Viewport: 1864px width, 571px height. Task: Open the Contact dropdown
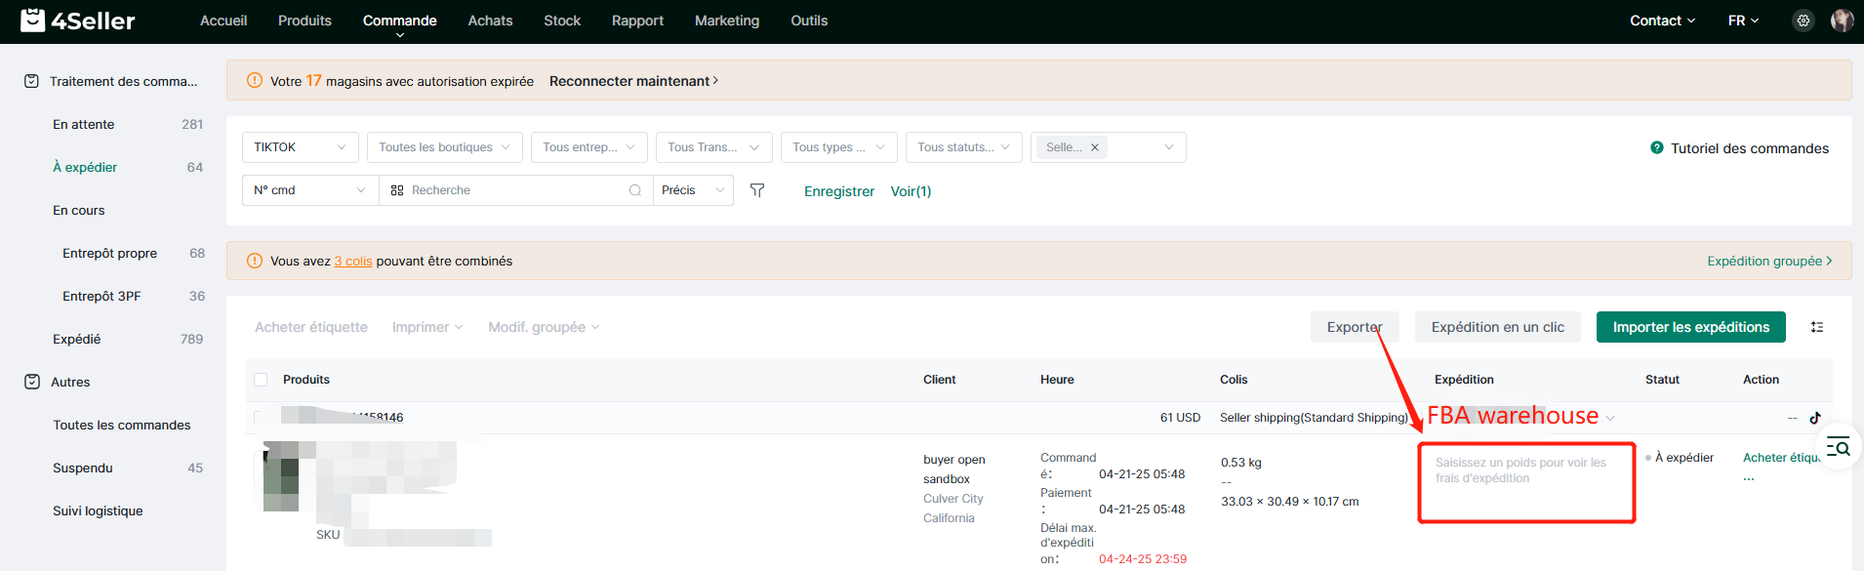[1663, 20]
